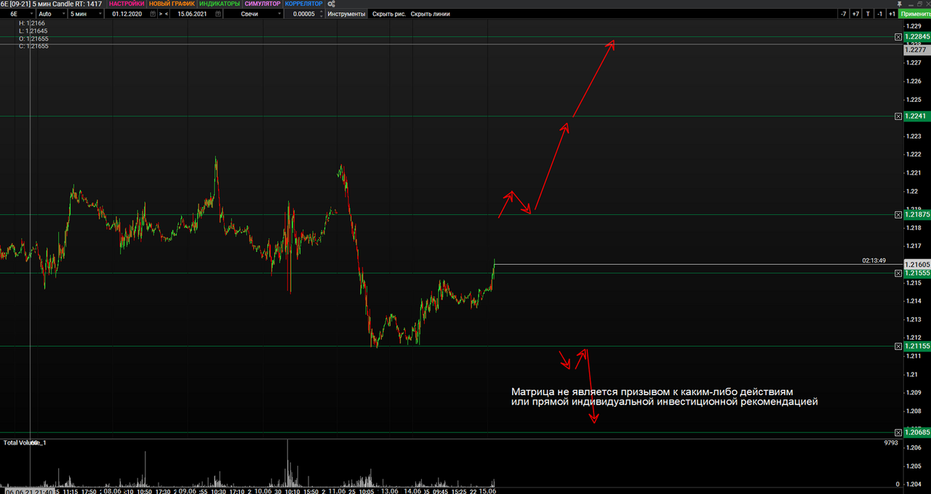
Task: Open the 6E instrument dropdown
Action: pos(18,14)
